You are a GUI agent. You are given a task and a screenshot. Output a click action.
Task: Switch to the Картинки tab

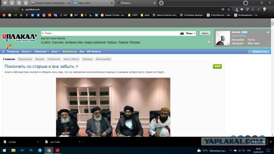tap(25, 59)
